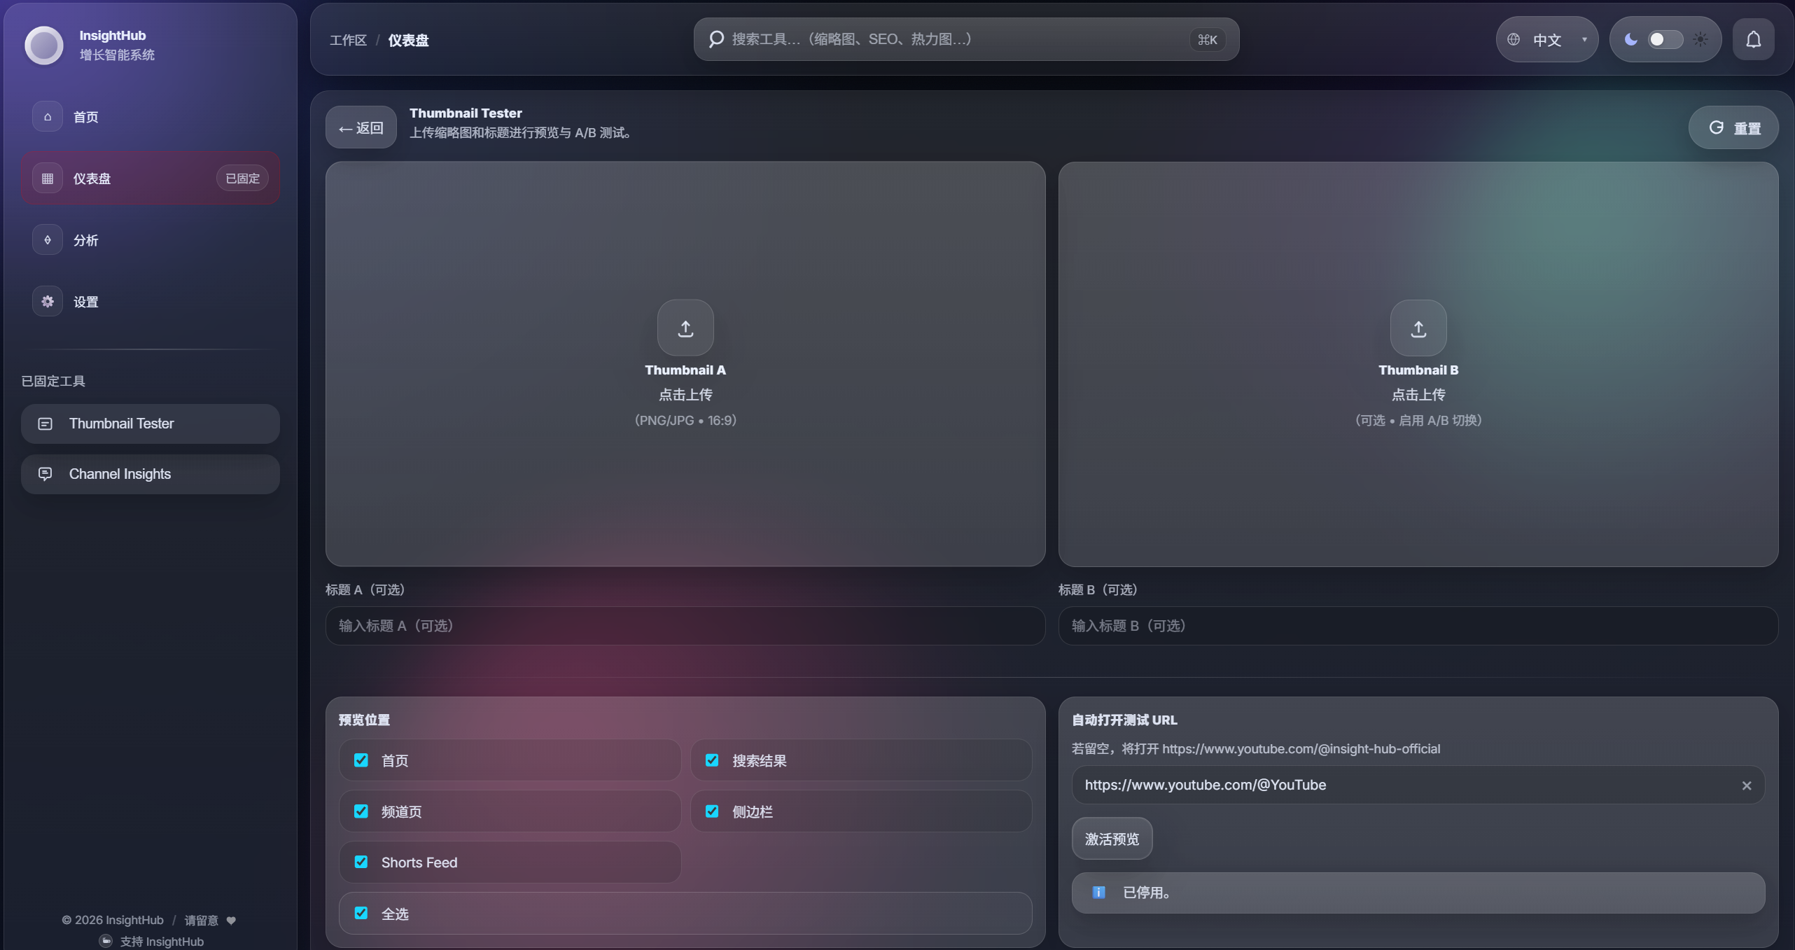The height and width of the screenshot is (950, 1795).
Task: Open the 中文 language dropdown
Action: click(1547, 39)
